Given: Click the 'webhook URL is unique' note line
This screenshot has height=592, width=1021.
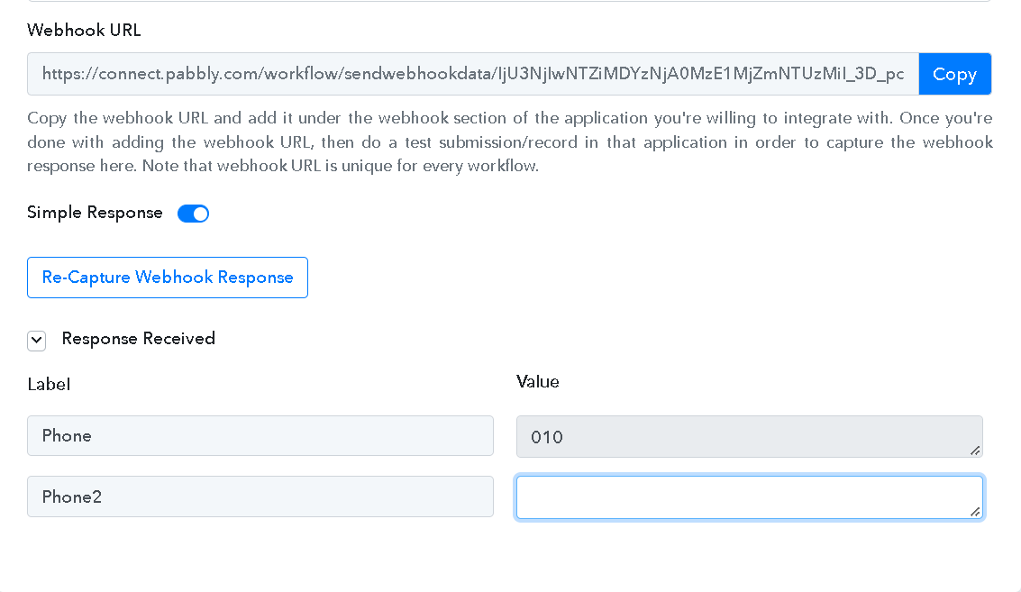Looking at the screenshot, I should (x=283, y=166).
